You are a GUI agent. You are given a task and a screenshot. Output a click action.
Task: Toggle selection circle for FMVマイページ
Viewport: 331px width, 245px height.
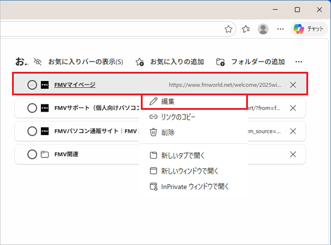[x=32, y=85]
